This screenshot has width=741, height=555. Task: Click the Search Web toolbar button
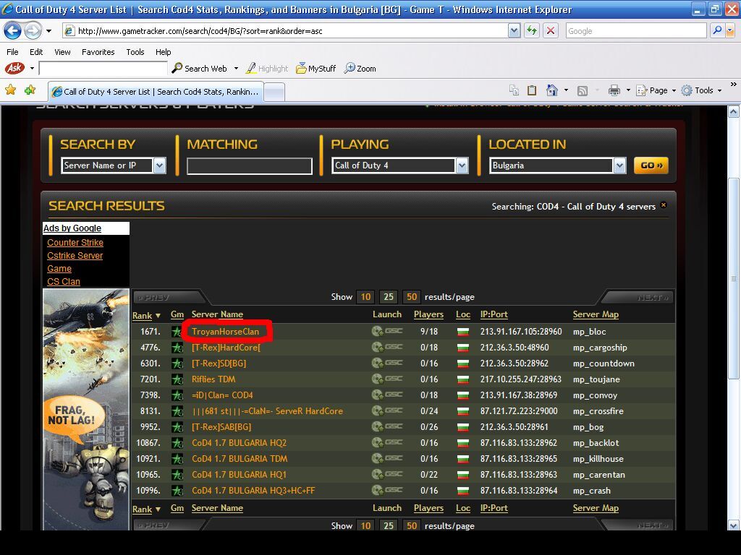click(200, 69)
